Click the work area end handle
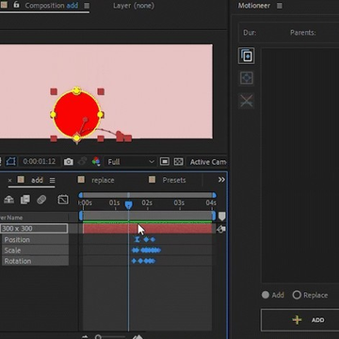Screen dimensions: 339x339 [x=214, y=216]
